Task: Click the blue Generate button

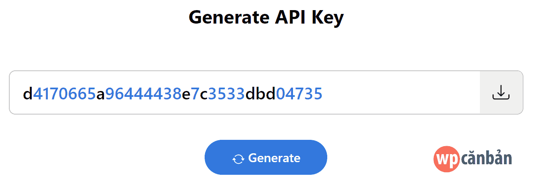Action: point(266,158)
